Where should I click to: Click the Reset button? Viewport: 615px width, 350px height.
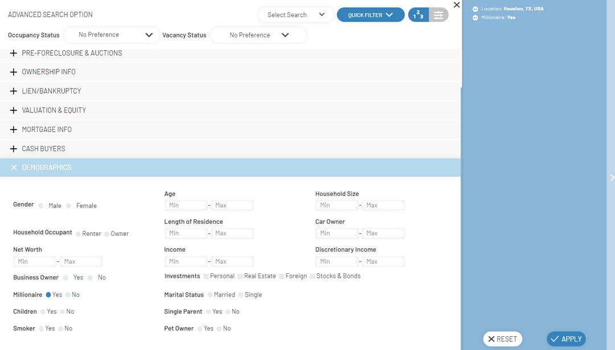click(x=502, y=339)
